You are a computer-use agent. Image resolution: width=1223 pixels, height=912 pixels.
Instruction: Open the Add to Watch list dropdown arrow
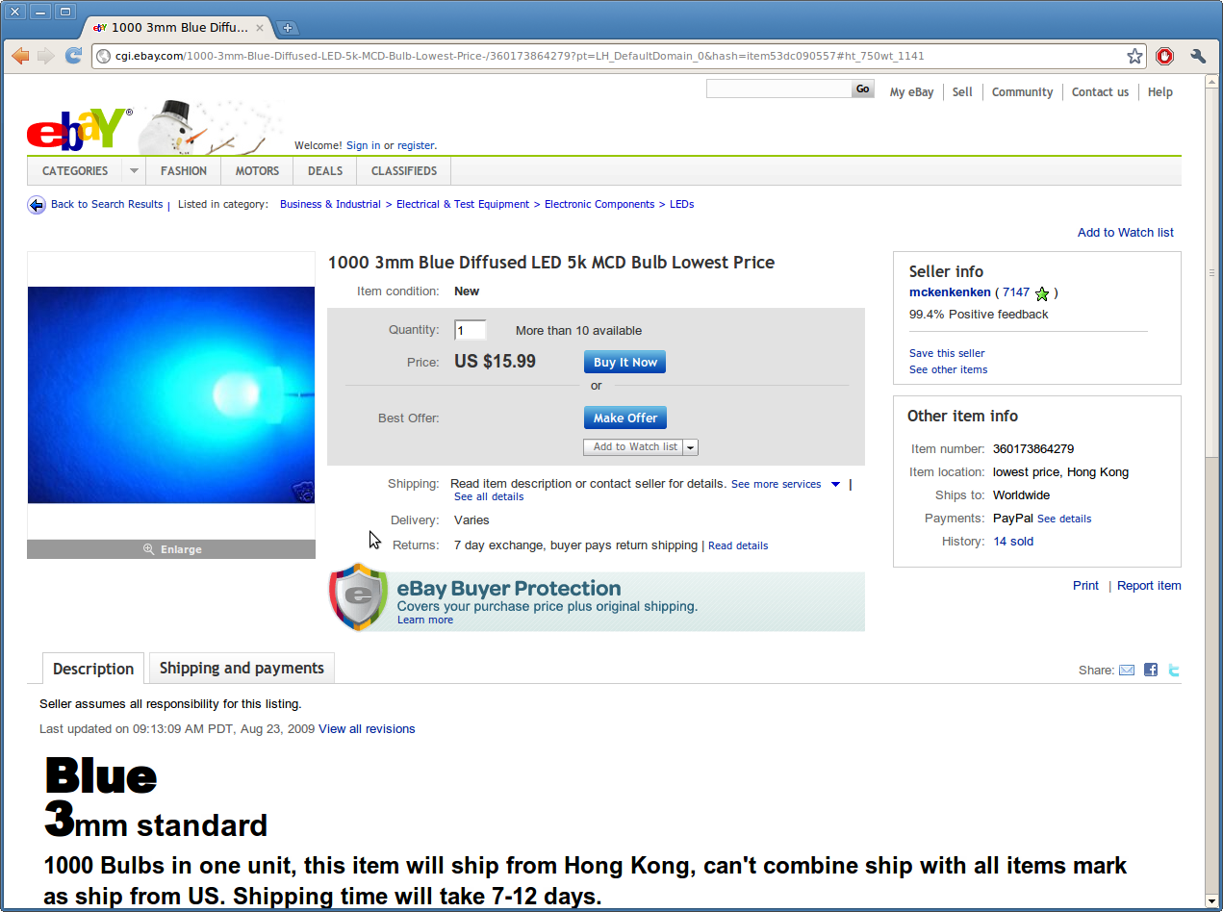coord(691,446)
